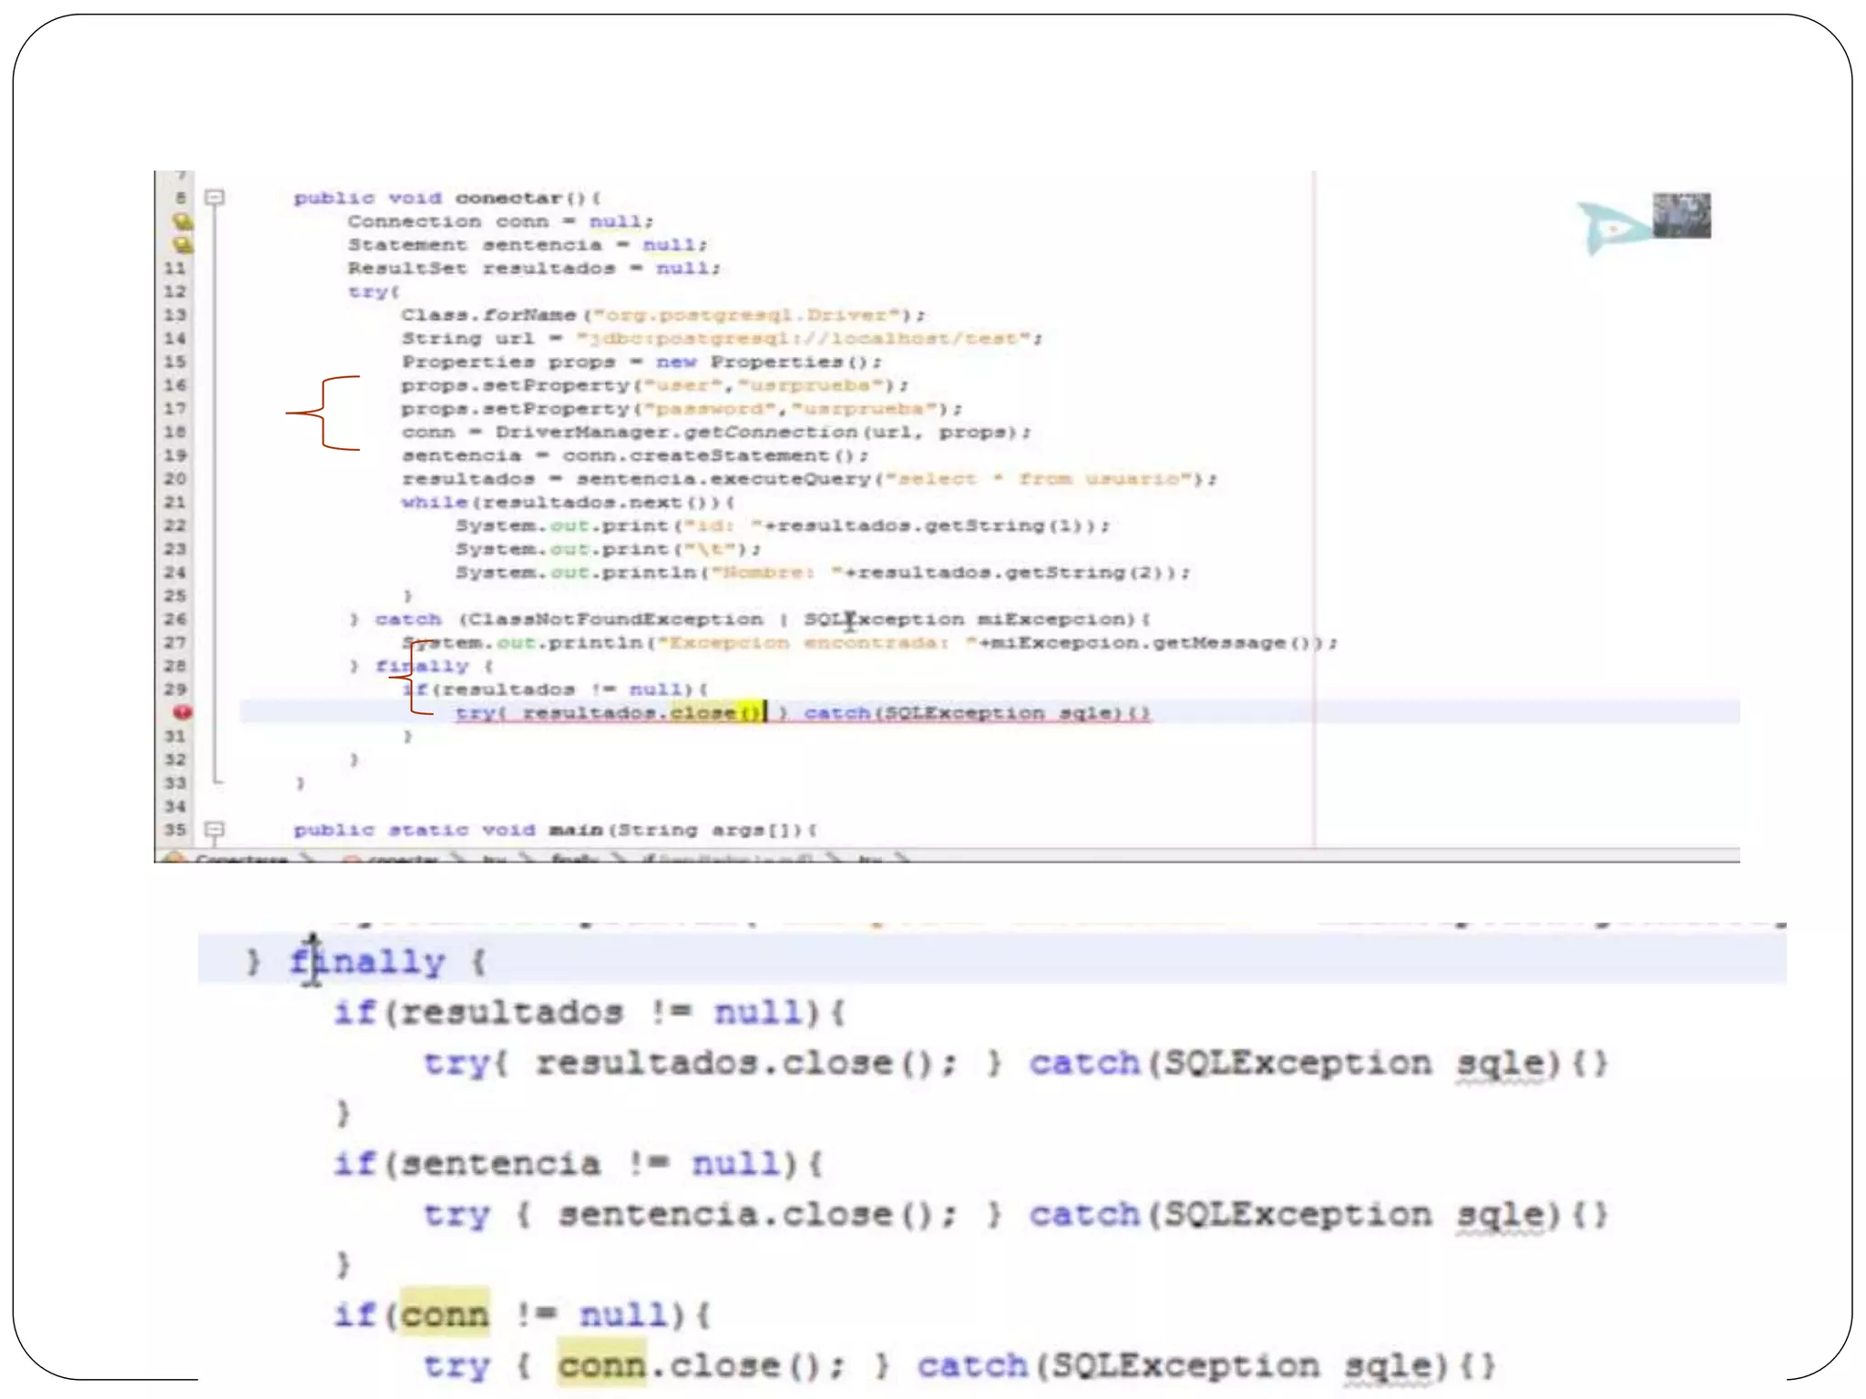Viewport: 1866px width, 1399px height.
Task: Click the class icon beside Conectarse in the breadcrumb
Action: 175,858
